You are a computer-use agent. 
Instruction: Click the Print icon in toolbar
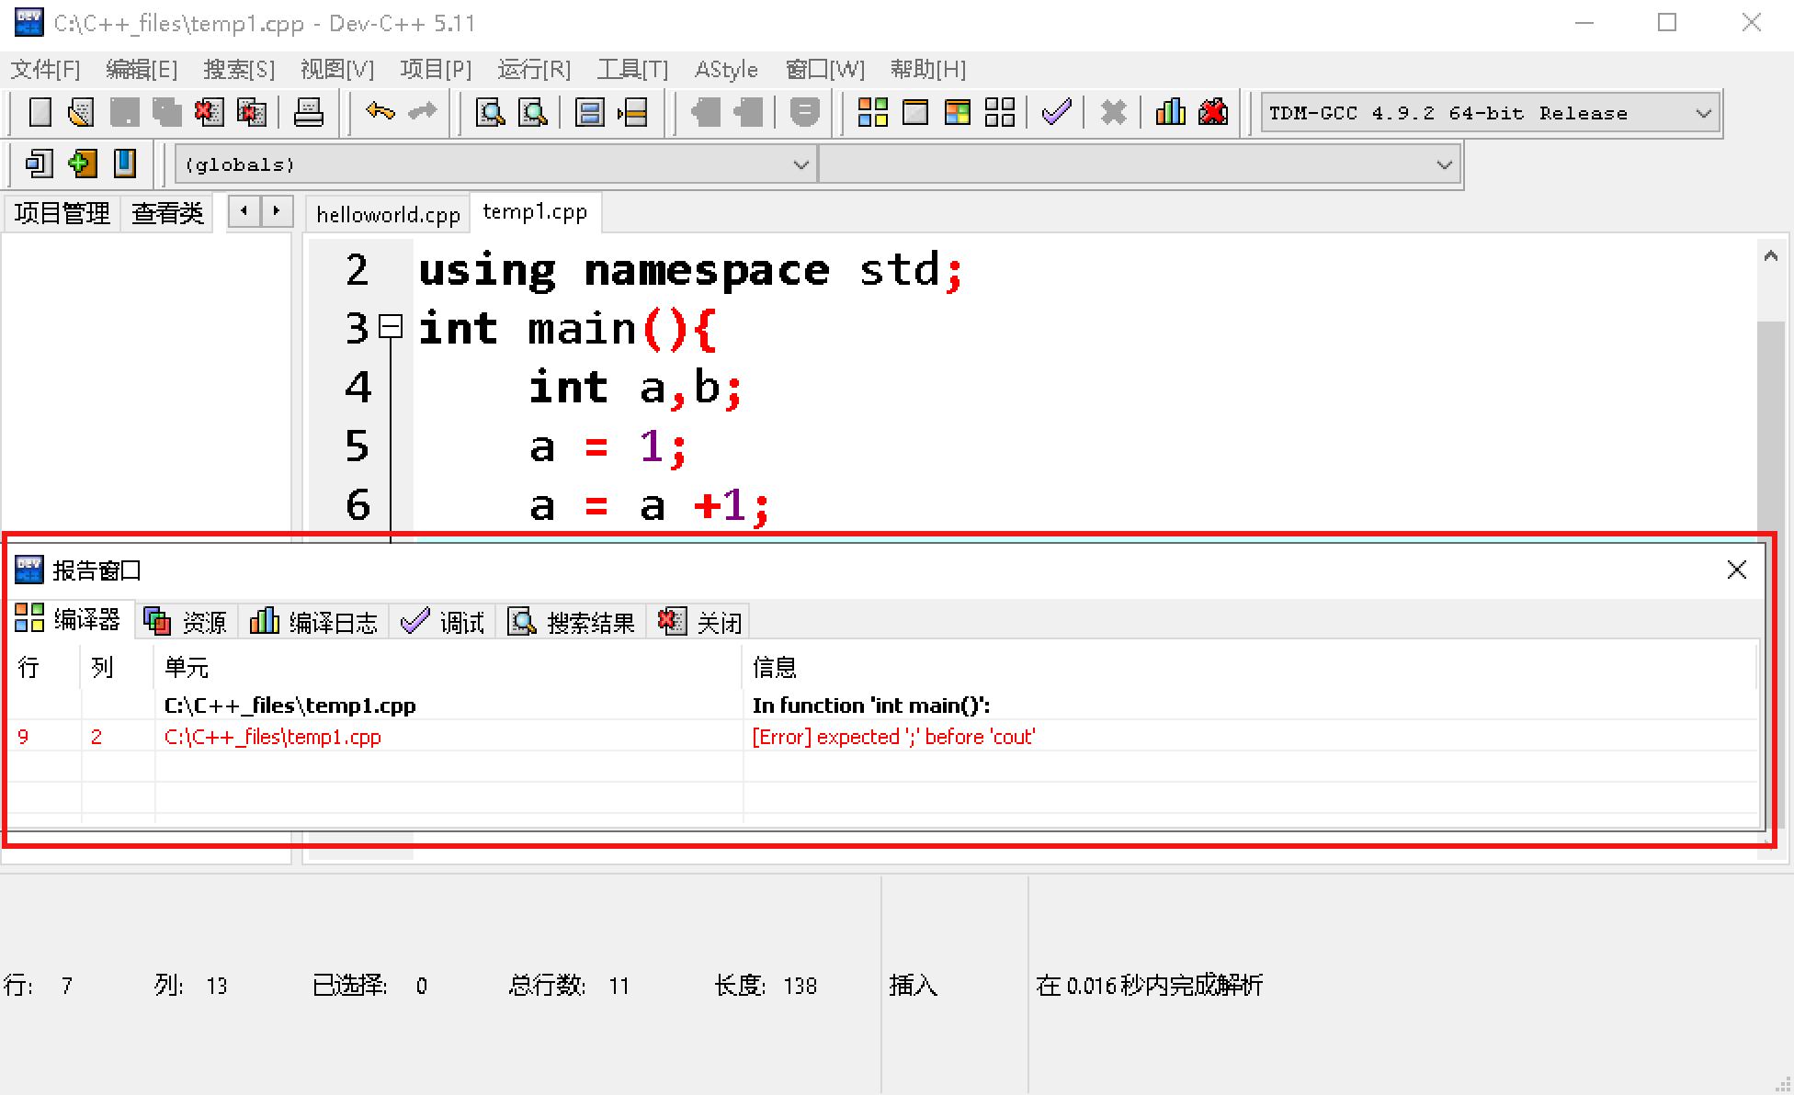click(308, 113)
